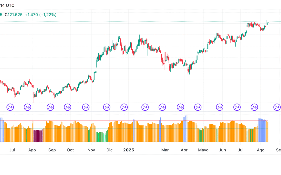Select the rollover marker above the Oct label
Image resolution: width=281 pixels, height=175 pixels.
pos(68,107)
